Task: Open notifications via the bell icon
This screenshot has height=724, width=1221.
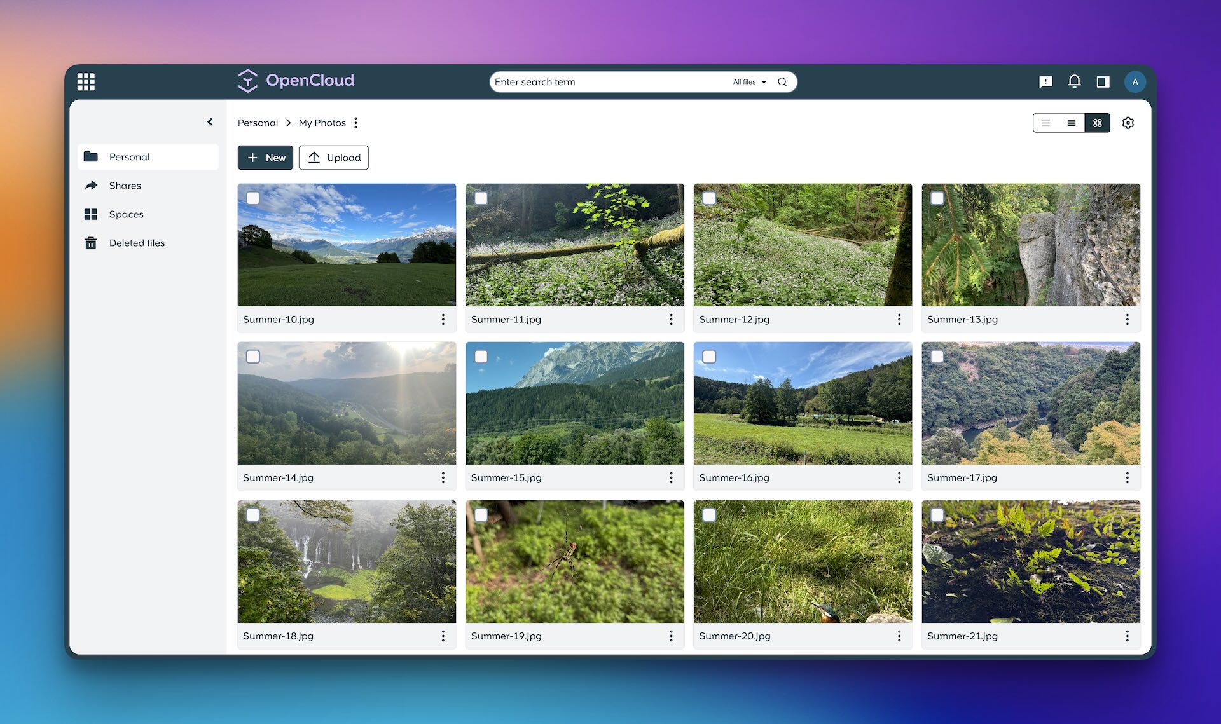Action: click(1074, 81)
